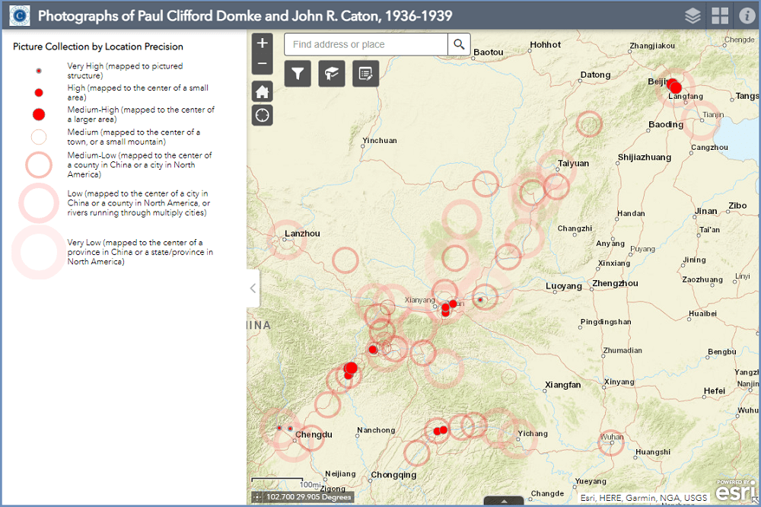Toggle the coordinate capture icon

click(257, 497)
